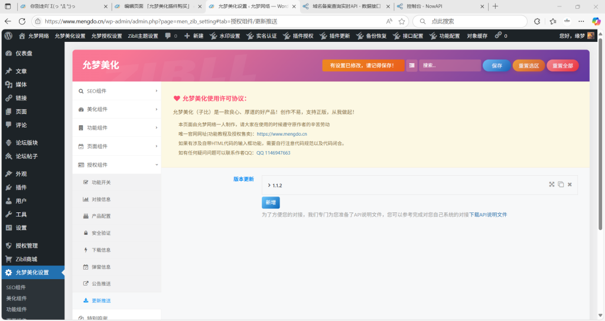Open 功能配置 in admin bar
605x321 pixels.
coord(445,36)
